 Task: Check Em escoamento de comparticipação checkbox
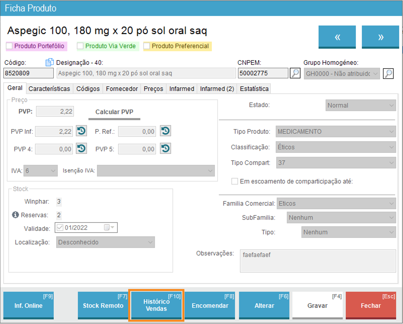click(x=234, y=181)
